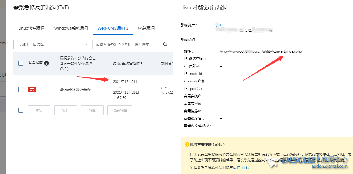
Task: Check the discuz代码执行漏洞 row checkbox
Action: coord(21,90)
